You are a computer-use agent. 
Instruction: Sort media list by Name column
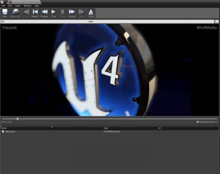(27, 128)
